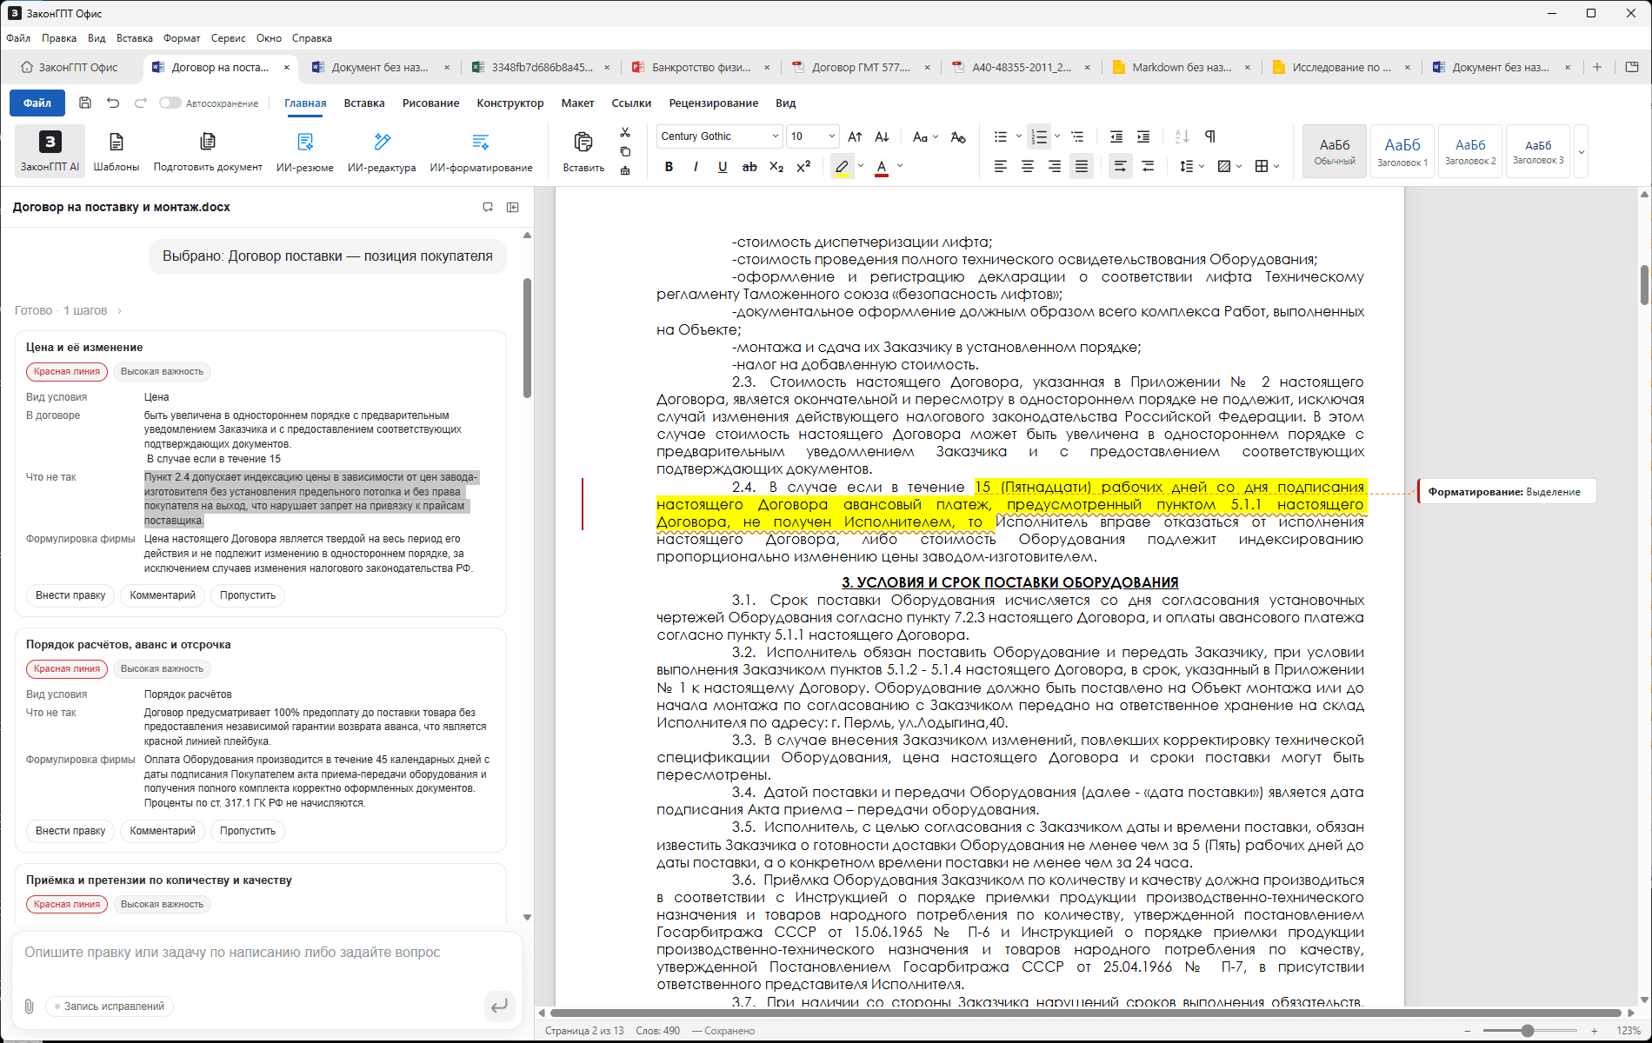1652x1043 pixels.
Task: Apply yellow highlight color
Action: [x=842, y=167]
